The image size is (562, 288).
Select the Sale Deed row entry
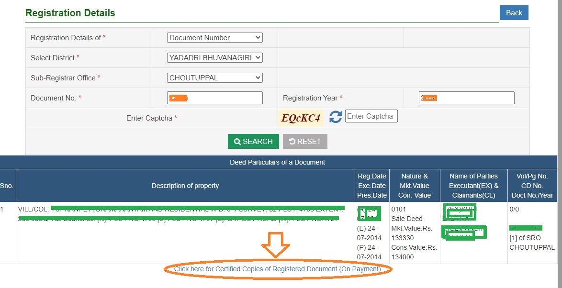pos(408,219)
